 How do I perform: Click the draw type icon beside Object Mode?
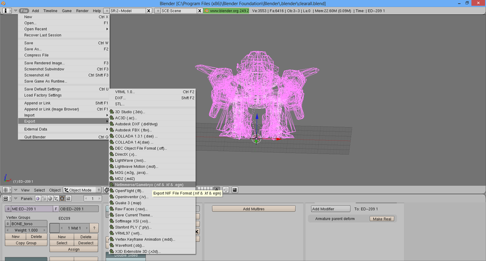pos(106,190)
